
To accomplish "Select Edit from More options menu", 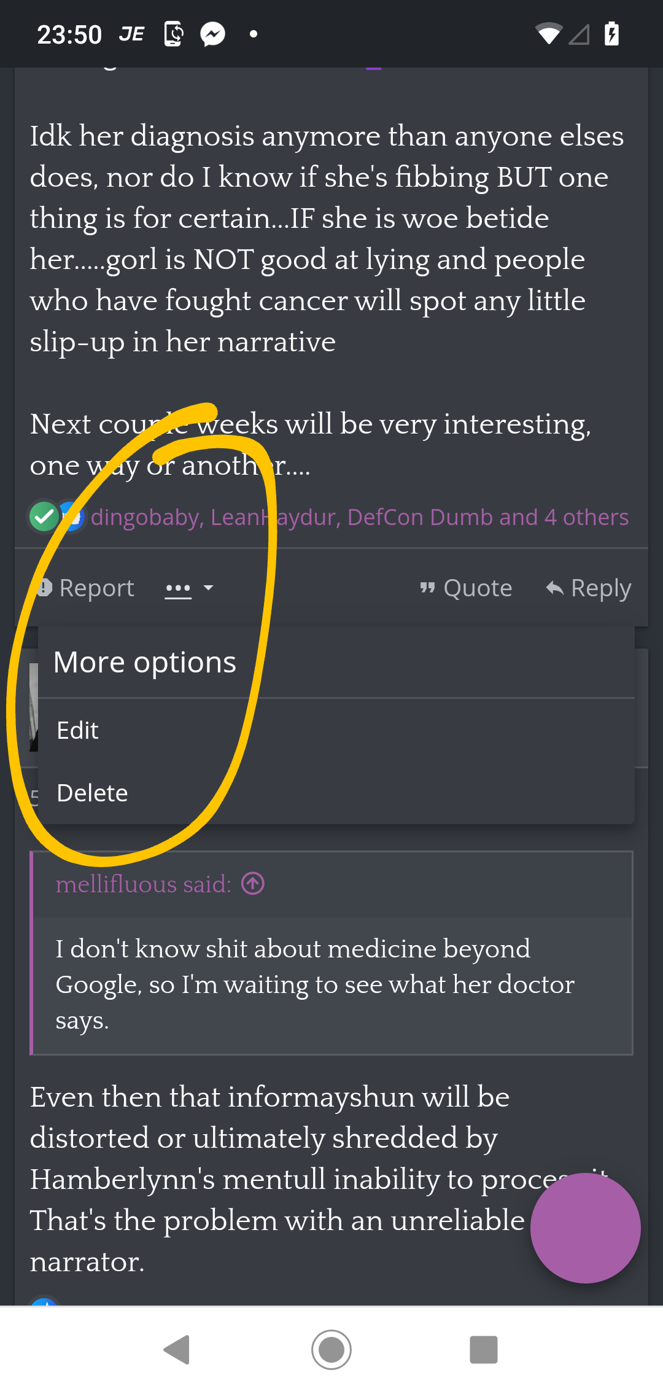I will (x=336, y=730).
